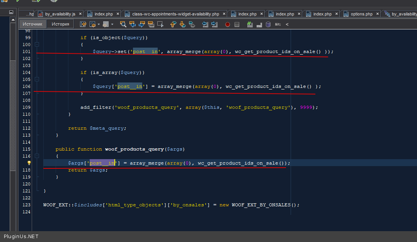Open the options.php editor tab

pyautogui.click(x=361, y=14)
